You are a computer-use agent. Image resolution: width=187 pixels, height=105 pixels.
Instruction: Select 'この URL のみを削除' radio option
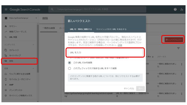click(70, 63)
